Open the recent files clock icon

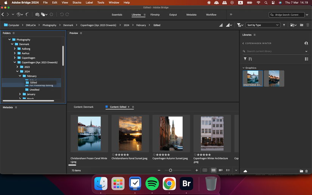coord(19,14)
